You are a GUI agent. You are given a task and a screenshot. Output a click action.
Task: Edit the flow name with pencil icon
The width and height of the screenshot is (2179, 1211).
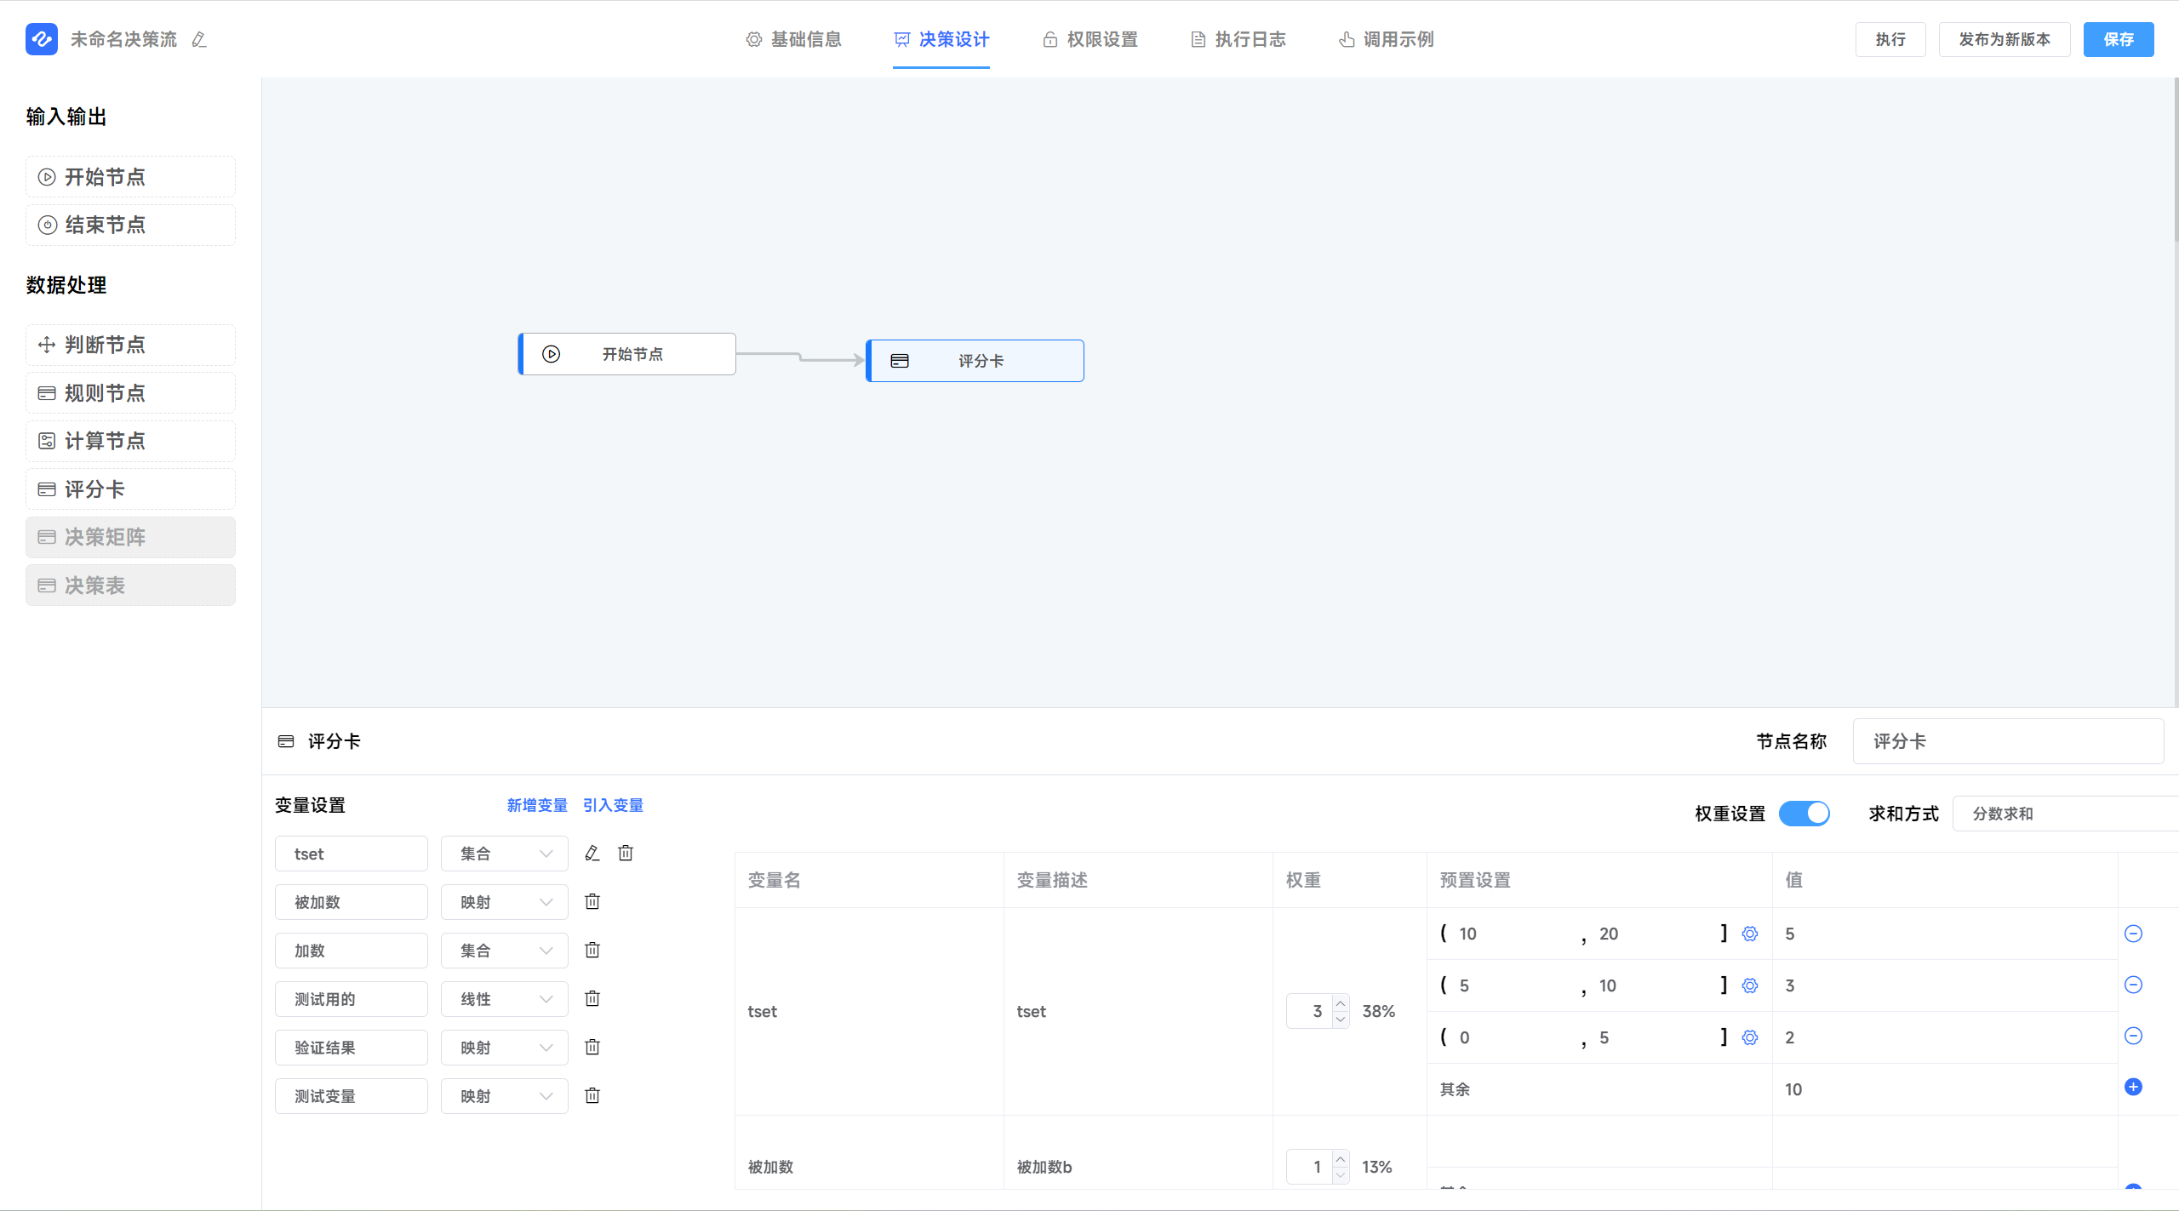tap(199, 39)
